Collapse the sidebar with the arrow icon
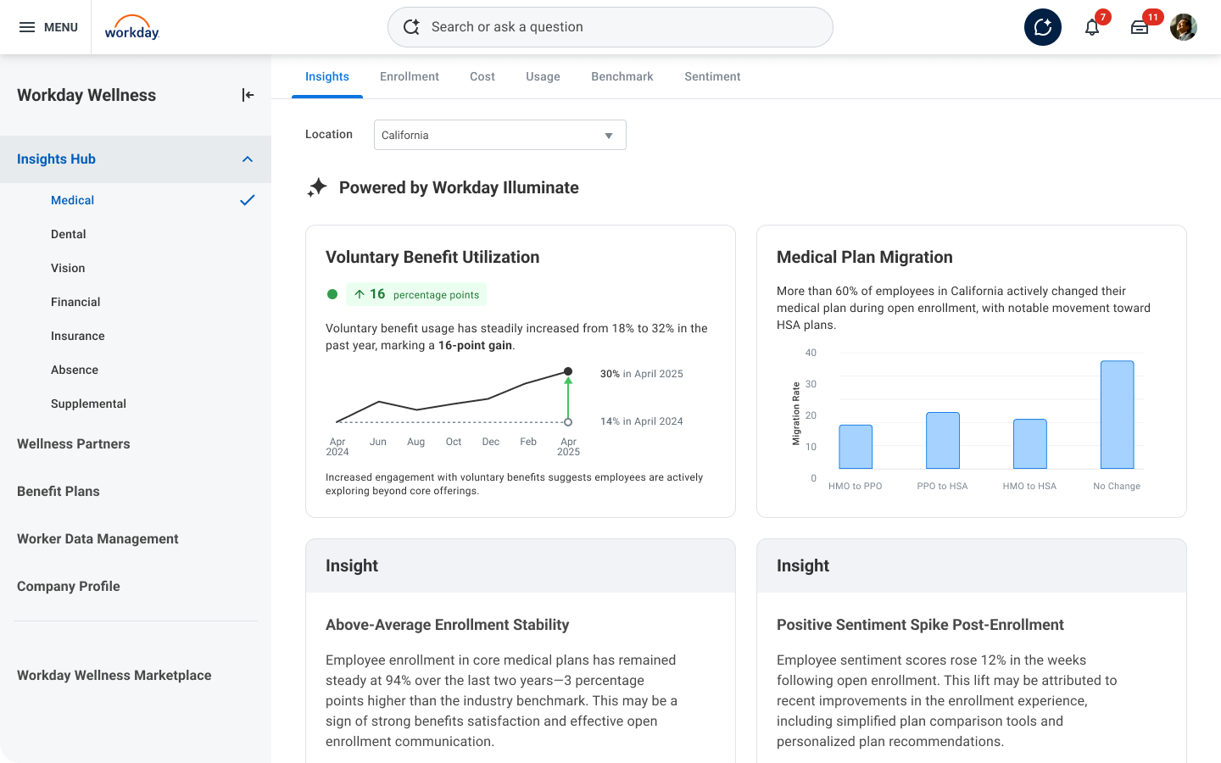The height and width of the screenshot is (763, 1221). (x=248, y=95)
